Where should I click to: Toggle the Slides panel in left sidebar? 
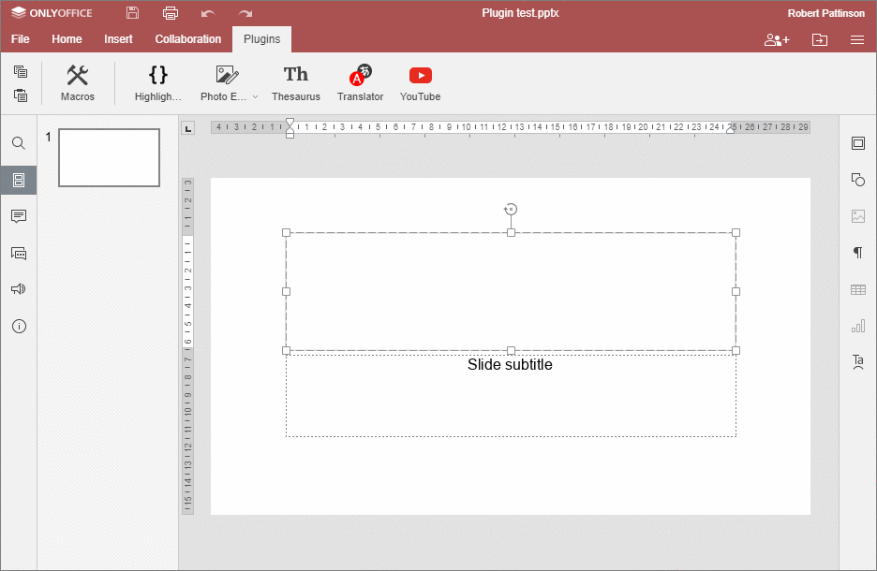(x=19, y=180)
